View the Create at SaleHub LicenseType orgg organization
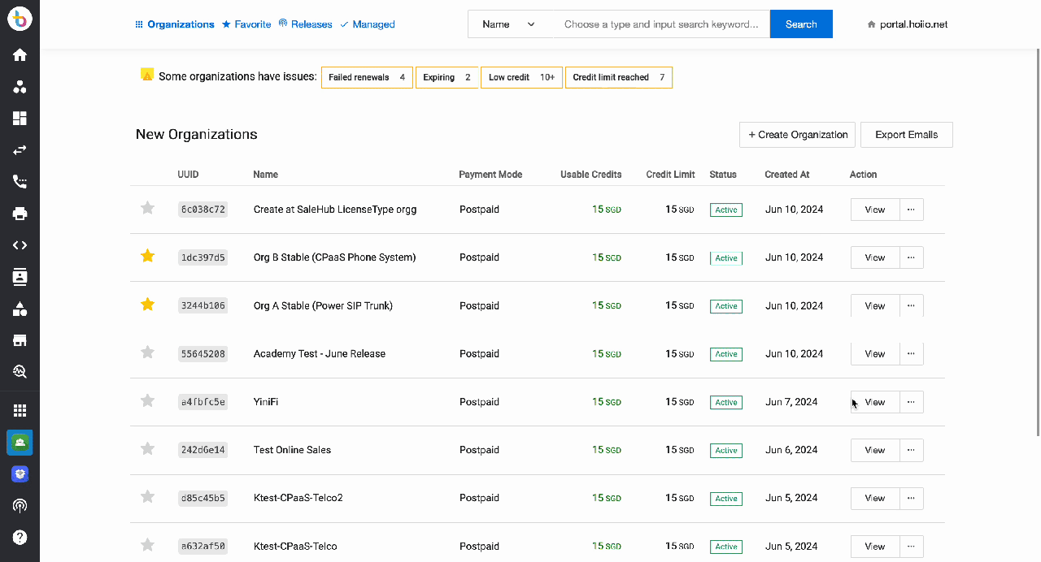1041x562 pixels. pos(875,210)
